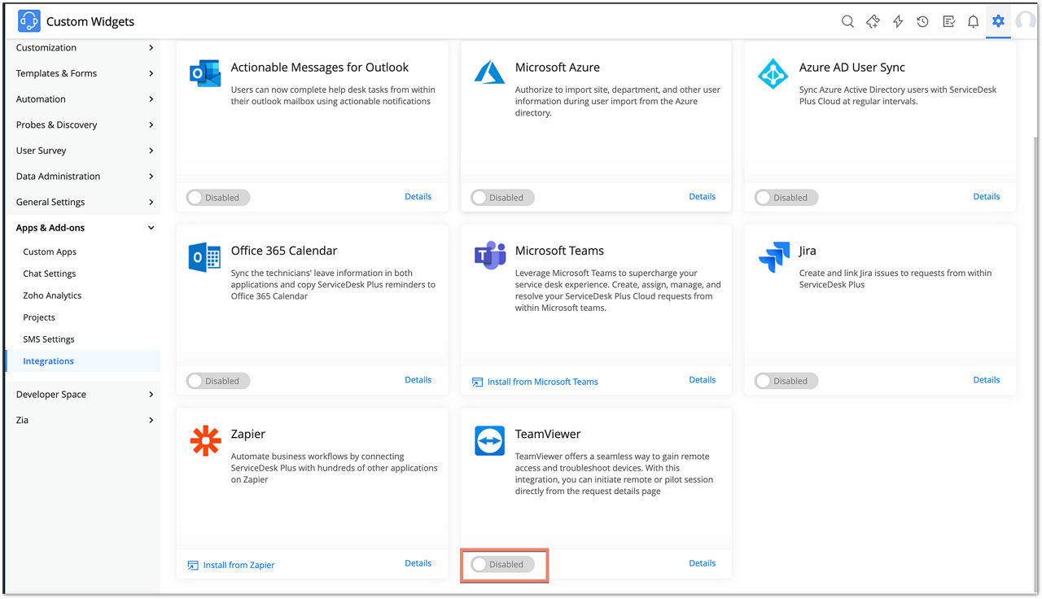Click the Settings gear icon
Screen dimensions: 1042x599
coord(998,21)
